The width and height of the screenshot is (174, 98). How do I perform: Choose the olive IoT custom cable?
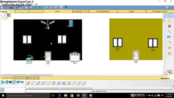click(x=79, y=83)
